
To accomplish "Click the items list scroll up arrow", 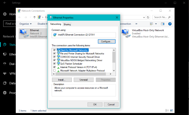I will click(x=114, y=50).
